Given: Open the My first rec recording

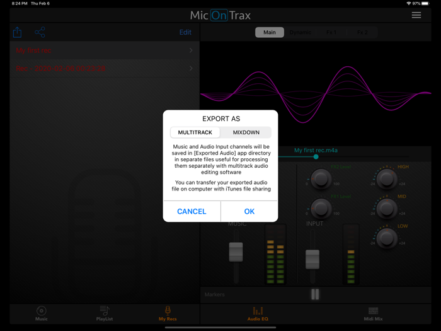Looking at the screenshot, I should pyautogui.click(x=105, y=50).
